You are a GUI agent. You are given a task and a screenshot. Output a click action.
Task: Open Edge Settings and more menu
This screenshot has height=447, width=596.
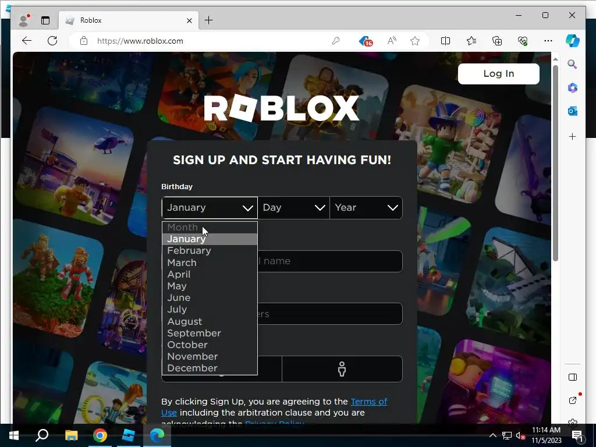coord(548,41)
